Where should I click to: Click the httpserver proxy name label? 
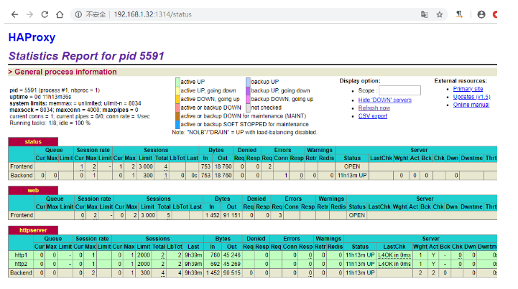pyautogui.click(x=33, y=230)
